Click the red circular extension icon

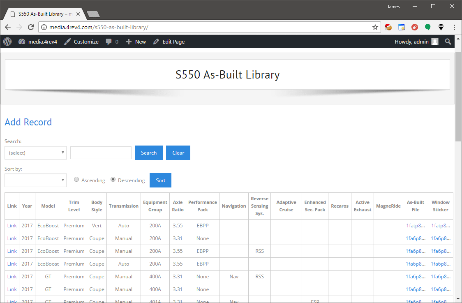tap(415, 27)
